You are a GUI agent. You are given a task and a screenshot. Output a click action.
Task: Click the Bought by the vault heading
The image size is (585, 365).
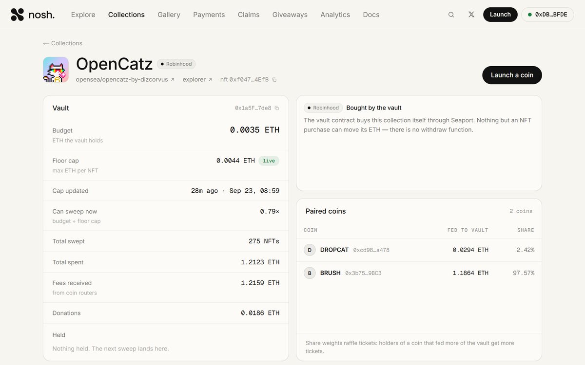[374, 108]
